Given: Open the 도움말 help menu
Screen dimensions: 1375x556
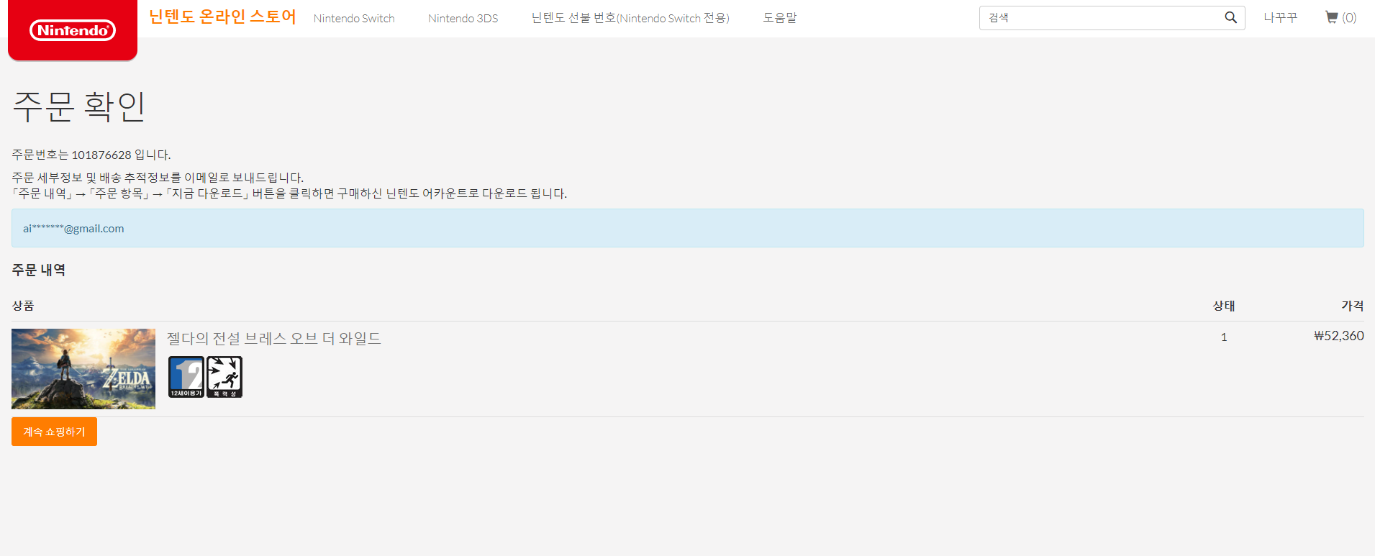Looking at the screenshot, I should tap(780, 18).
